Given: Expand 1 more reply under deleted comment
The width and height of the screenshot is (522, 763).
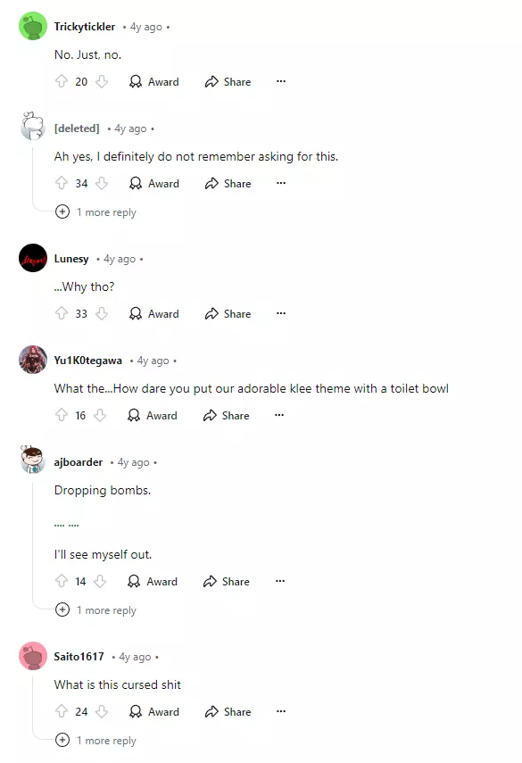Looking at the screenshot, I should [x=95, y=212].
